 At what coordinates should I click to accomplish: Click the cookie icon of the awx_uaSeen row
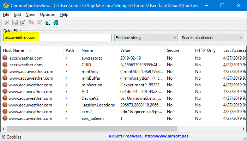click(x=5, y=118)
